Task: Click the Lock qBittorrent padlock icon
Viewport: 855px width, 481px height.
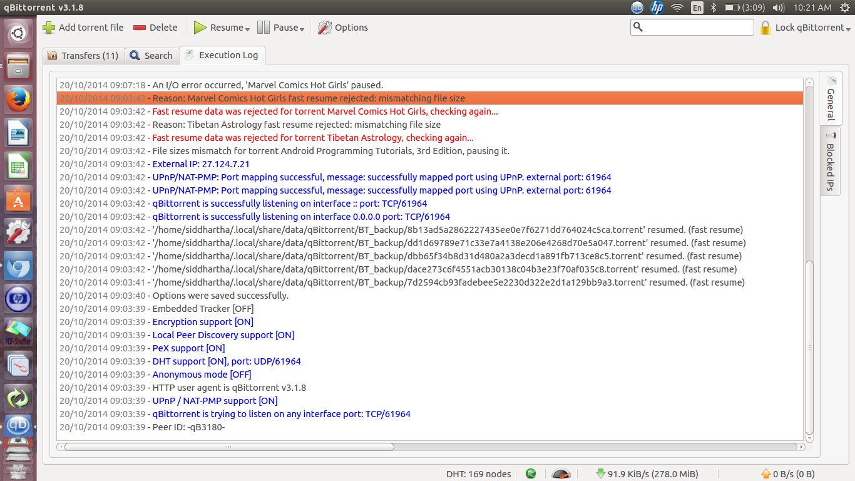Action: pos(765,28)
